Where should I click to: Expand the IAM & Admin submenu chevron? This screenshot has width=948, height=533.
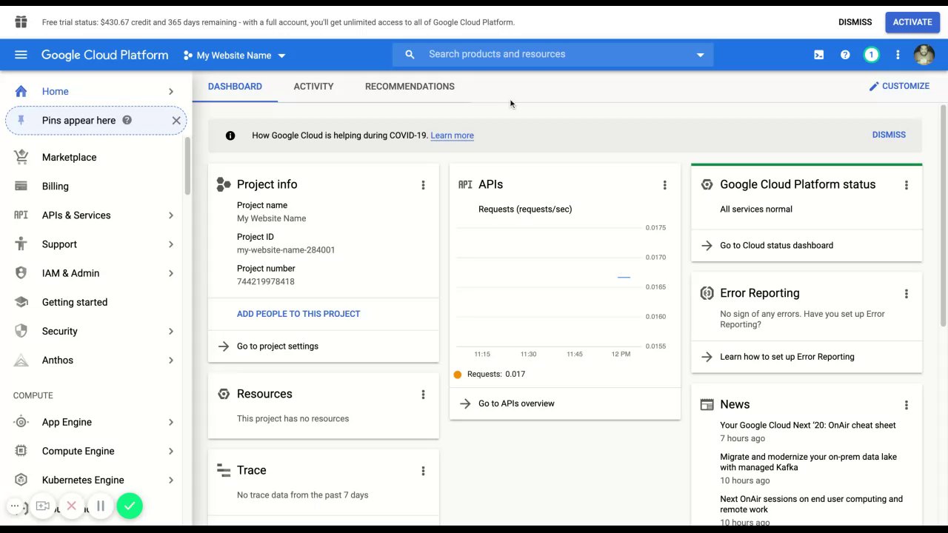(x=171, y=273)
